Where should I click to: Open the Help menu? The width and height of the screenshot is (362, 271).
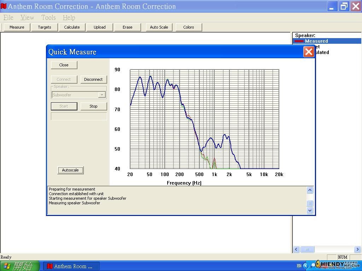coord(69,18)
